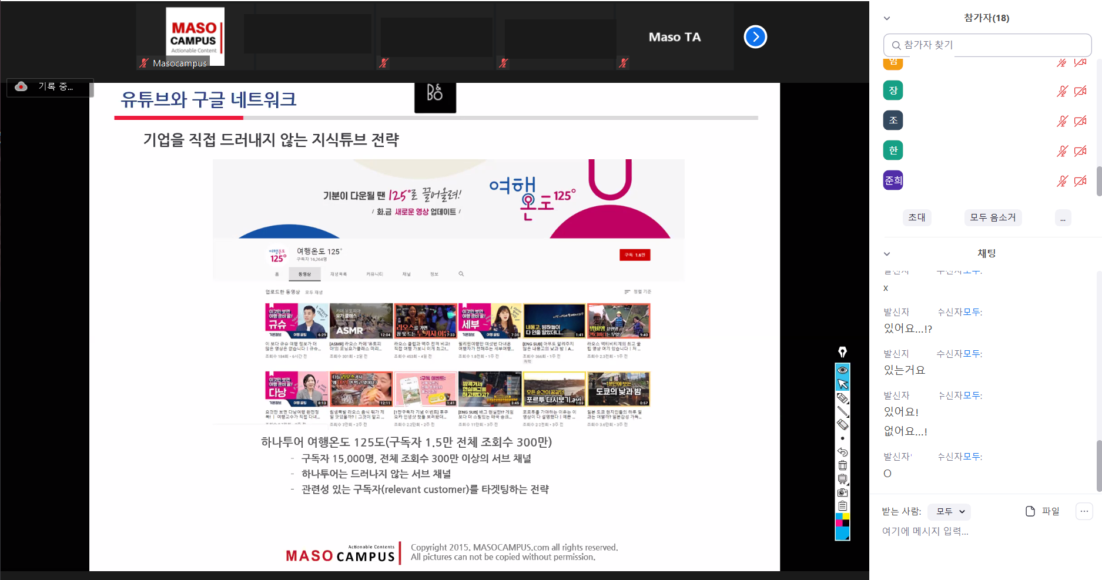Collapse the 참가자 participants panel chevron
The width and height of the screenshot is (1102, 580).
click(x=887, y=18)
